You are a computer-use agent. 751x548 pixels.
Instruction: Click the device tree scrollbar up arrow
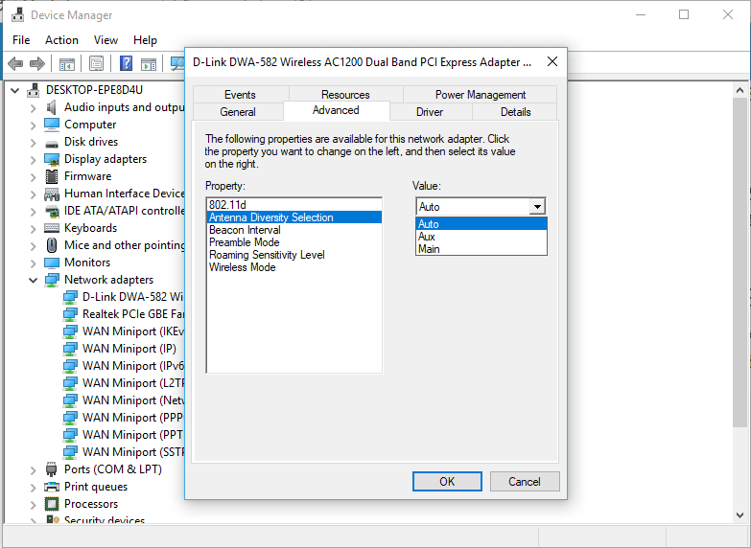click(x=740, y=90)
